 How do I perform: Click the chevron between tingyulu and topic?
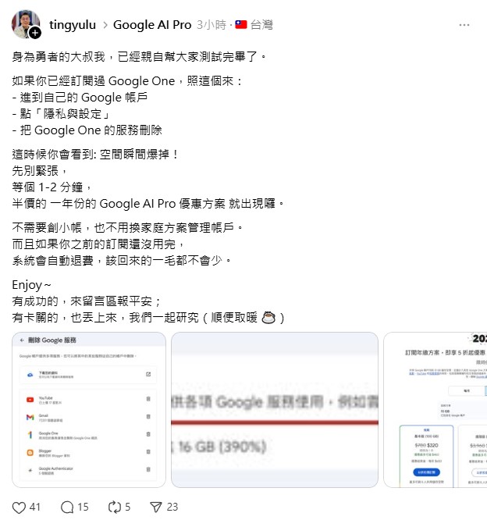pos(105,25)
